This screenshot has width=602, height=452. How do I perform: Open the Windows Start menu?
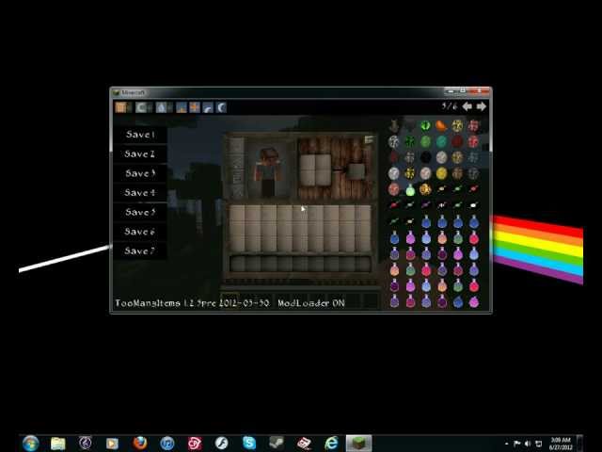(31, 444)
